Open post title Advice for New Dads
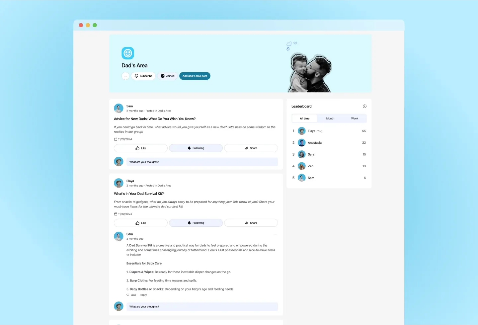The image size is (478, 325). coord(155,119)
